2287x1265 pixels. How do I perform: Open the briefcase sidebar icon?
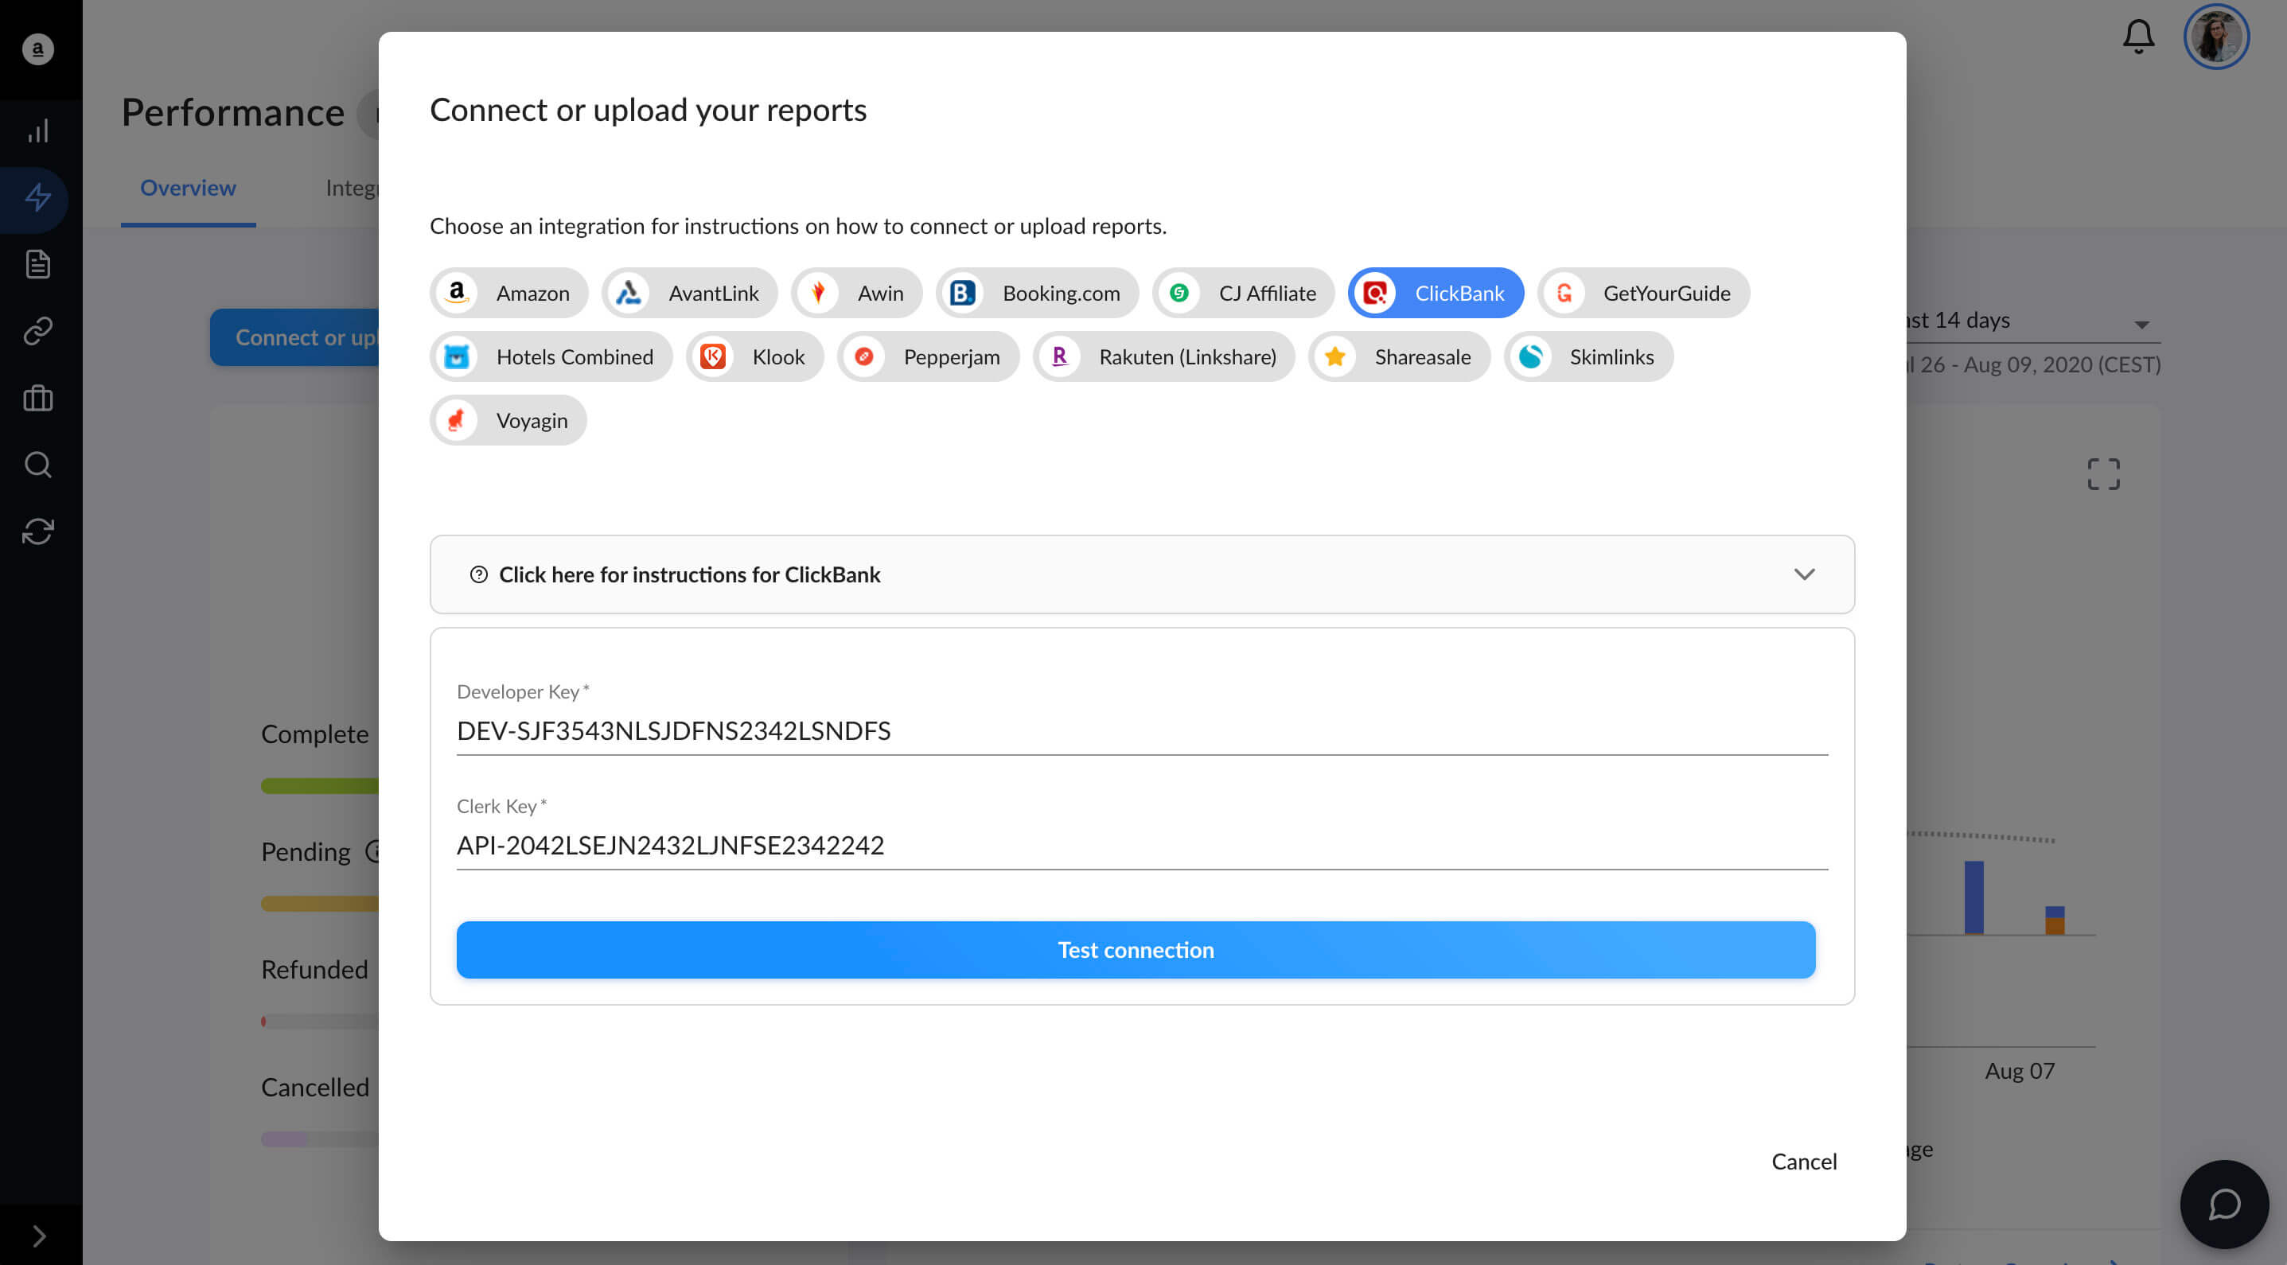coord(38,398)
